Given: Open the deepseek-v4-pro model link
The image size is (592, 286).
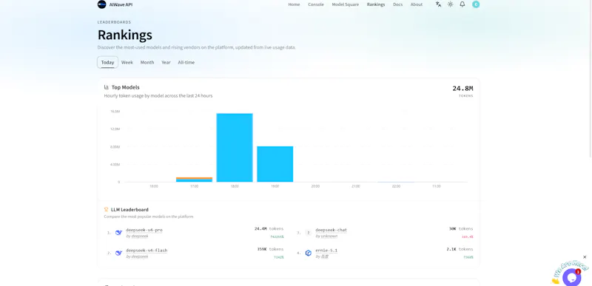Looking at the screenshot, I should coord(144,230).
